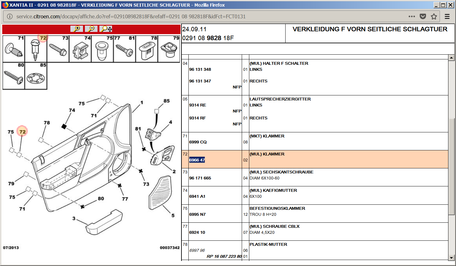Click callout 81 in the diagram

(x=138, y=129)
